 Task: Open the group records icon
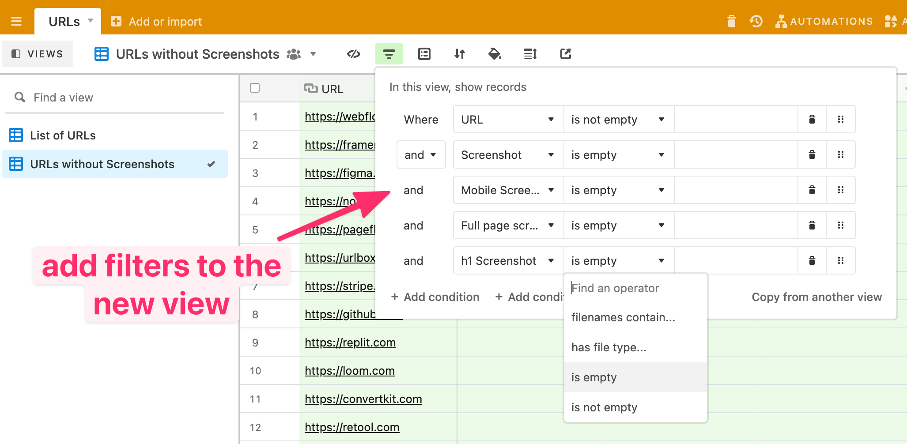click(424, 53)
